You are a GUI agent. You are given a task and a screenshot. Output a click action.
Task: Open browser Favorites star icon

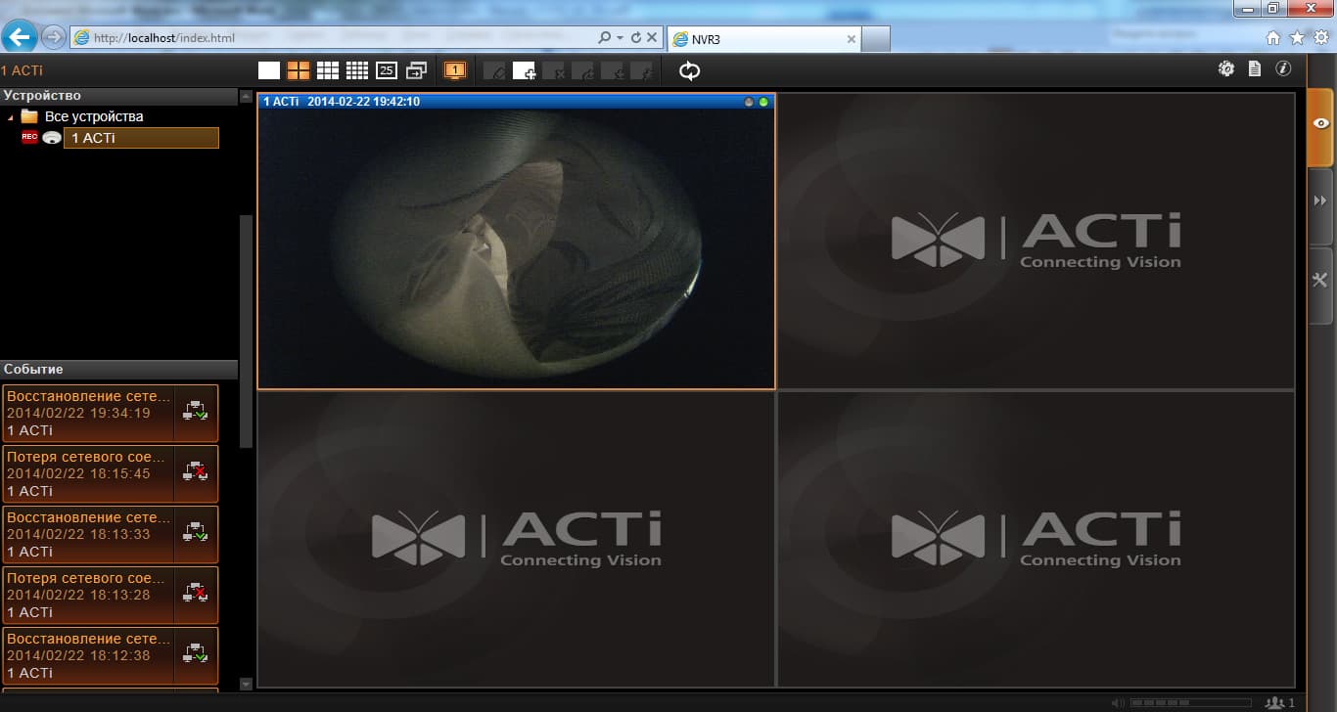[1297, 38]
